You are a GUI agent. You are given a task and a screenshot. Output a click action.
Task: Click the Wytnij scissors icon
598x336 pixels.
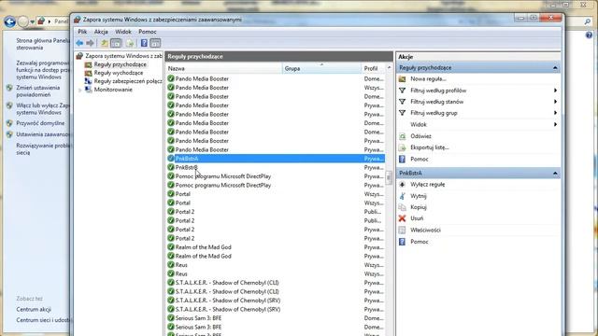point(402,196)
